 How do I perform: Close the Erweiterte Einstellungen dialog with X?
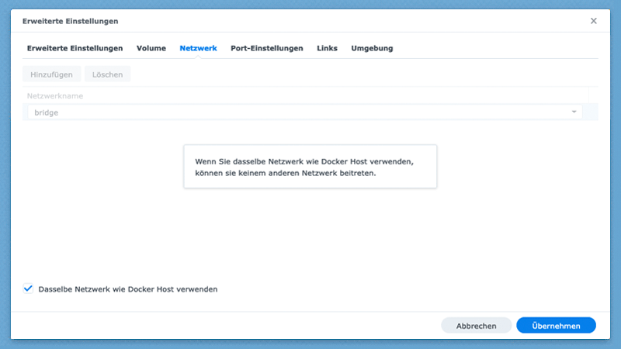(x=594, y=21)
